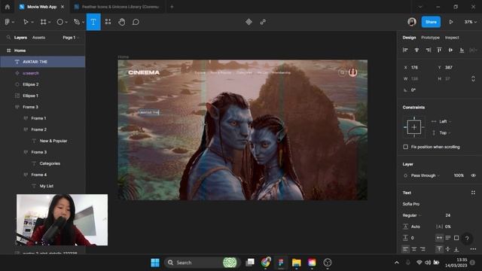Open Figma from the Windows taskbar
This screenshot has height=271, width=482.
tap(281, 263)
